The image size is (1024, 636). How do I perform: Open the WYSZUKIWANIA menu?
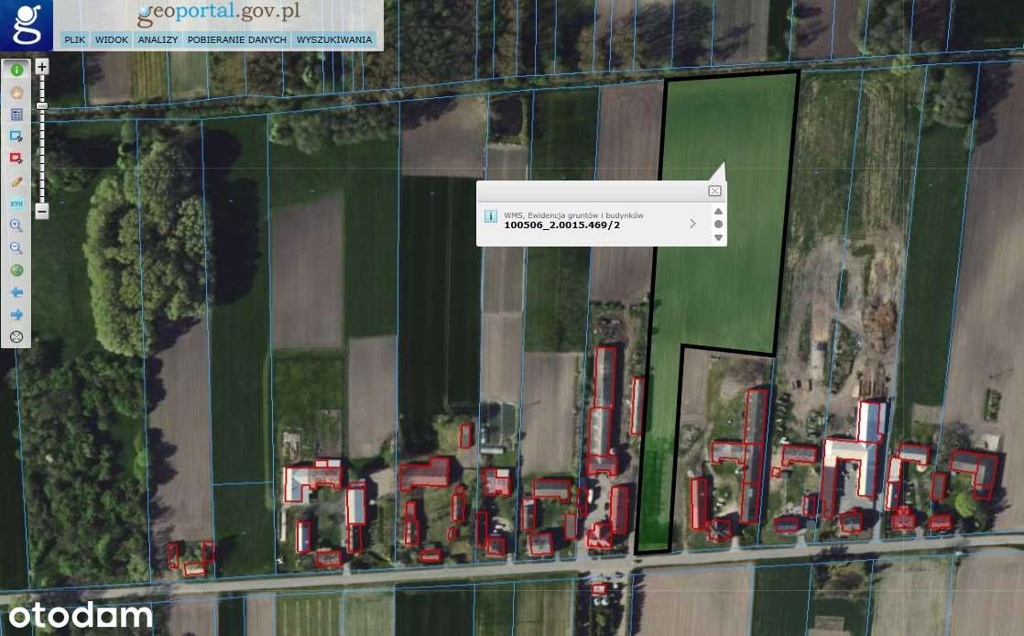334,40
